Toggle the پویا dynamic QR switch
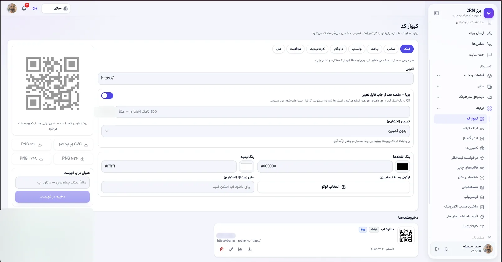The width and height of the screenshot is (502, 262). tap(107, 96)
